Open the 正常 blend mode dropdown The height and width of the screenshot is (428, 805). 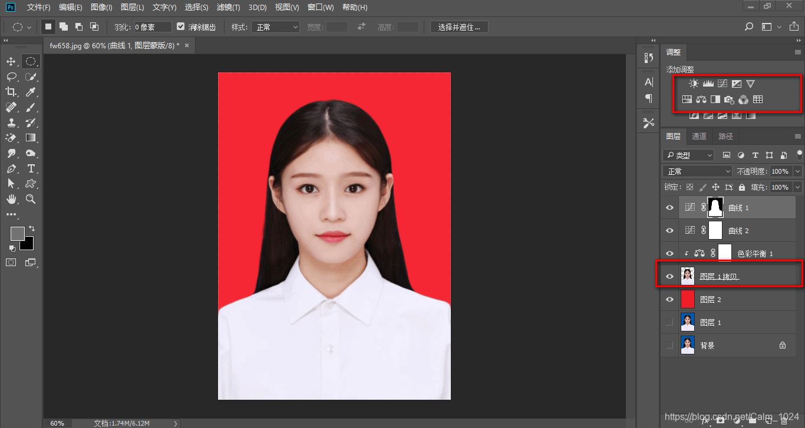697,171
